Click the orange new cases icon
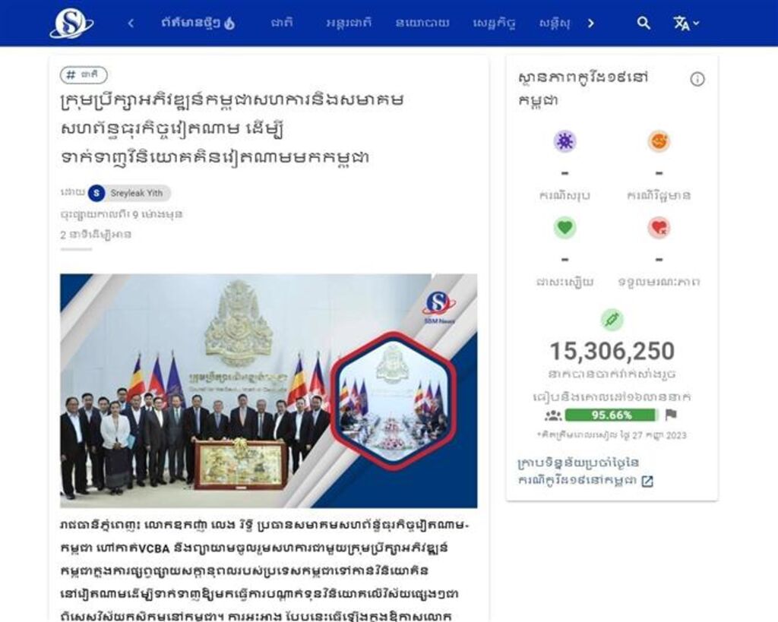The width and height of the screenshot is (778, 622). coord(659,141)
